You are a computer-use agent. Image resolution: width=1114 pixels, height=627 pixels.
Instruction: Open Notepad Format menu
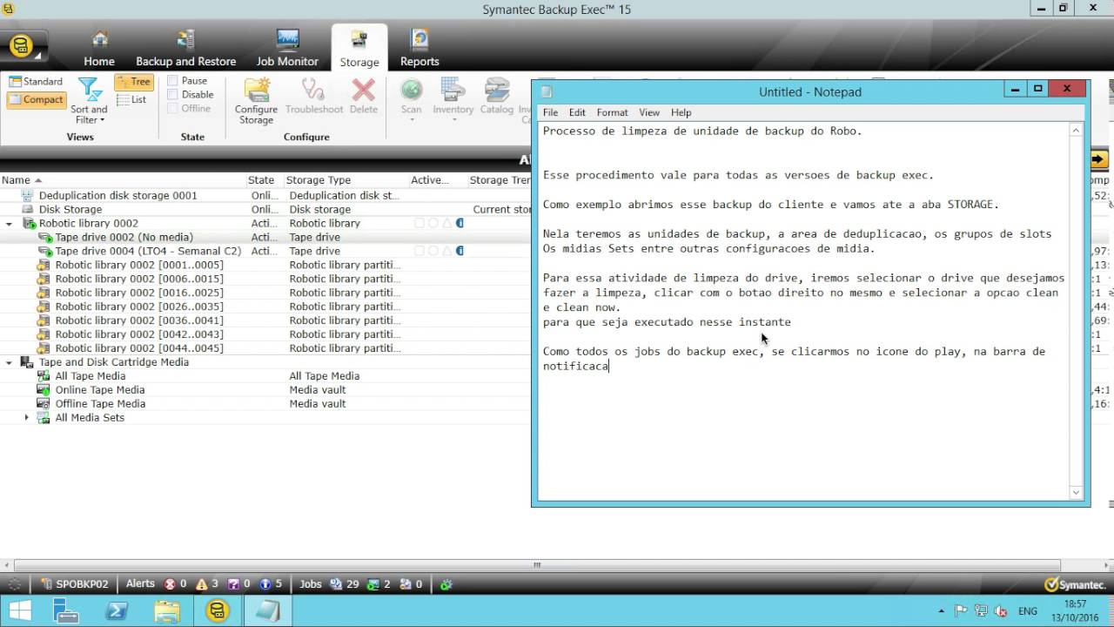tap(612, 112)
